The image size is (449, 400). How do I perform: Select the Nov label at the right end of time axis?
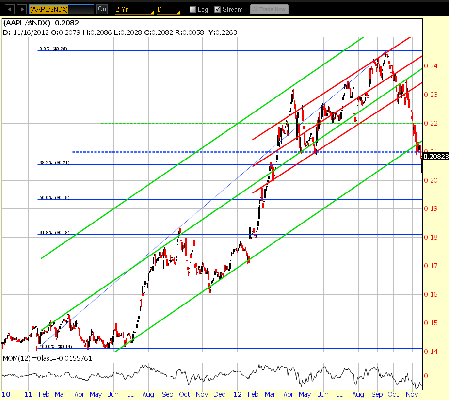coord(412,394)
